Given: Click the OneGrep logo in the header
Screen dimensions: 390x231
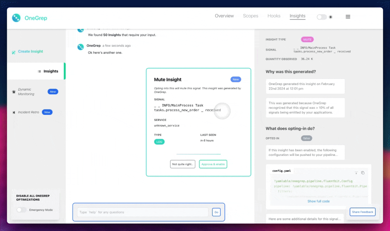Looking at the screenshot, I should [x=16, y=18].
